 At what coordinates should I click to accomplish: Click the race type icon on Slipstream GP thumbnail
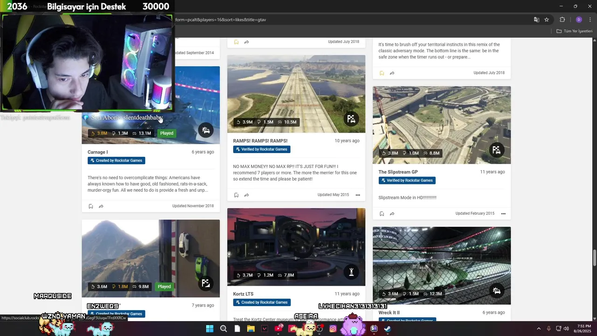[x=497, y=150]
